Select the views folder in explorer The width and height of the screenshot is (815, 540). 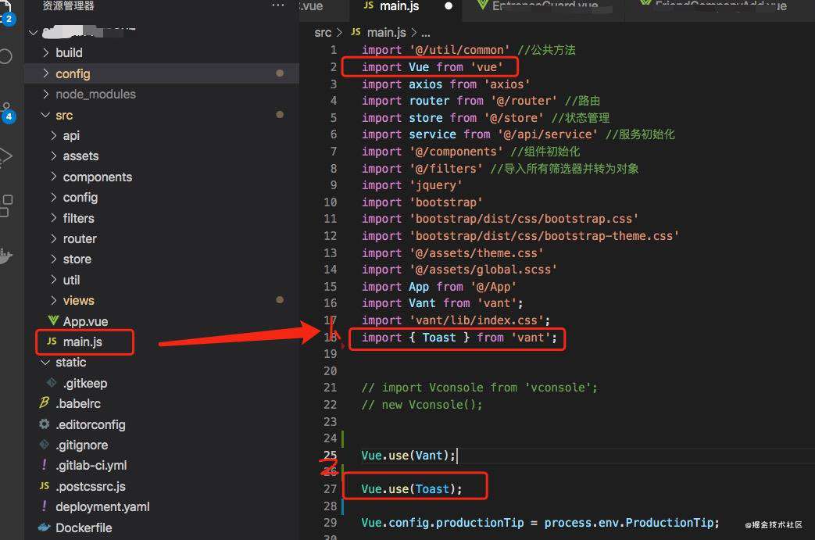click(x=78, y=300)
